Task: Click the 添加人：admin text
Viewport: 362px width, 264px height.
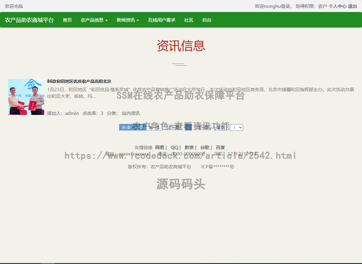Action: click(63, 113)
